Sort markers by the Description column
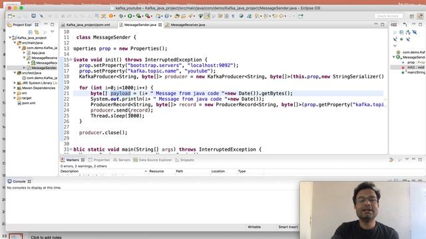Viewport: 426px width, 239px height. (69, 171)
